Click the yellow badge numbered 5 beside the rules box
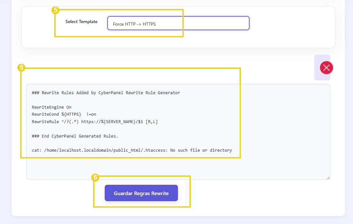353x224 pixels. tap(21, 67)
